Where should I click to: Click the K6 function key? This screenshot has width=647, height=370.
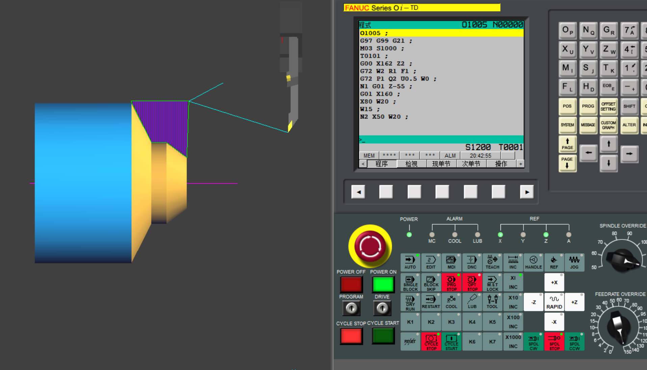coord(472,342)
